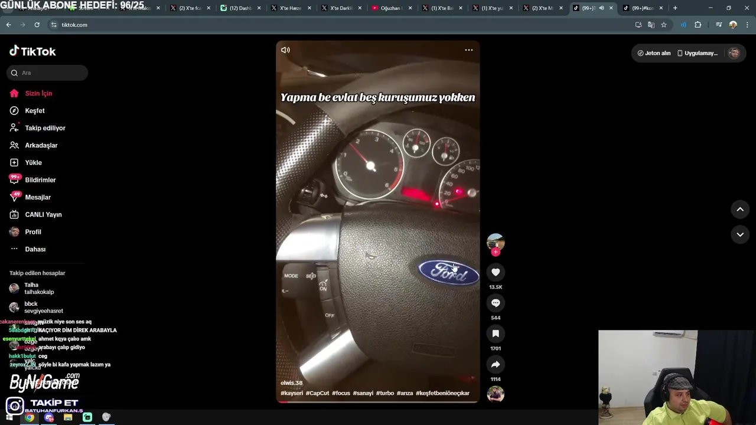The height and width of the screenshot is (425, 756).
Task: Open a new browser tab
Action: (x=675, y=8)
